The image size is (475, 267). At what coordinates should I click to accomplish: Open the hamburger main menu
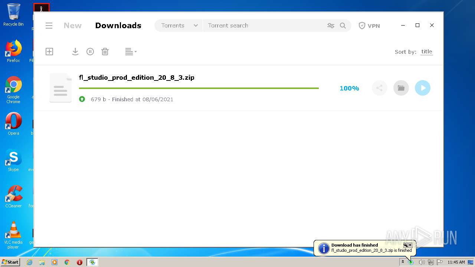click(49, 26)
